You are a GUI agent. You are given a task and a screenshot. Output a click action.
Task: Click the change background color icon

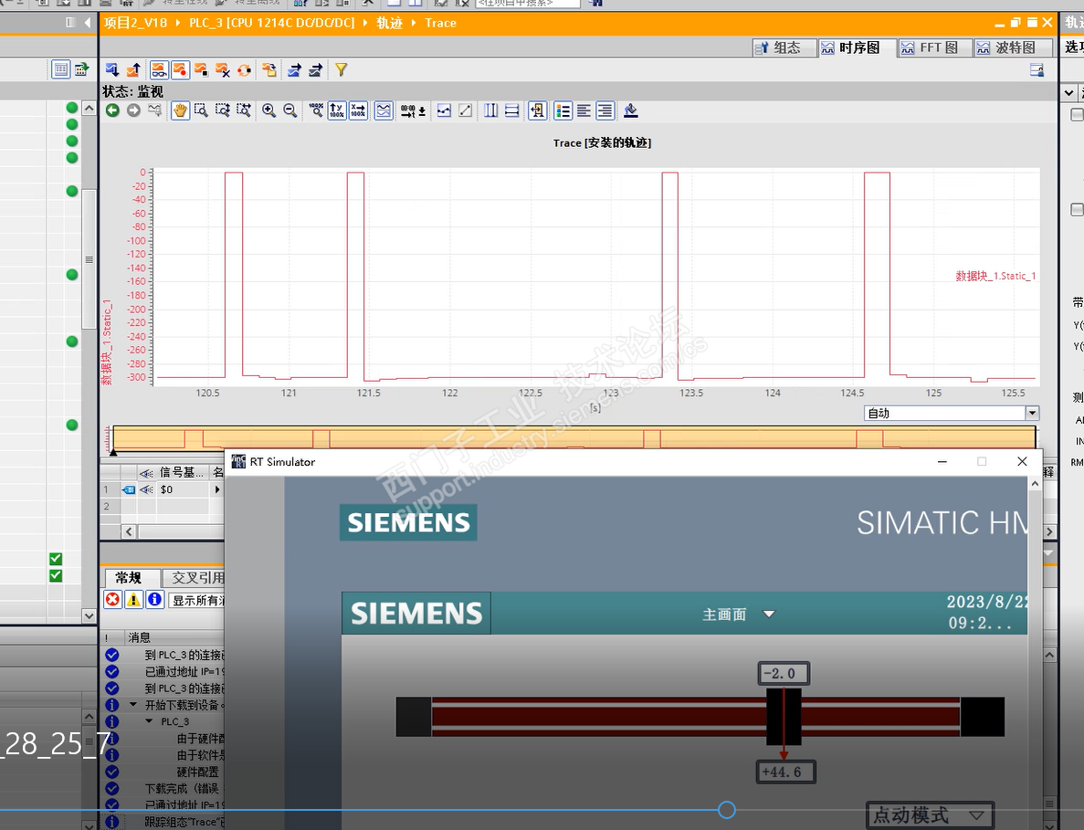pyautogui.click(x=630, y=110)
